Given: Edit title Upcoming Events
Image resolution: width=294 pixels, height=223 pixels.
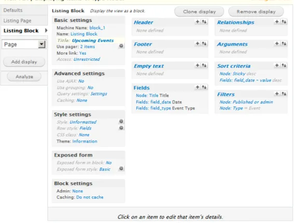Looking at the screenshot, I should [93, 41].
